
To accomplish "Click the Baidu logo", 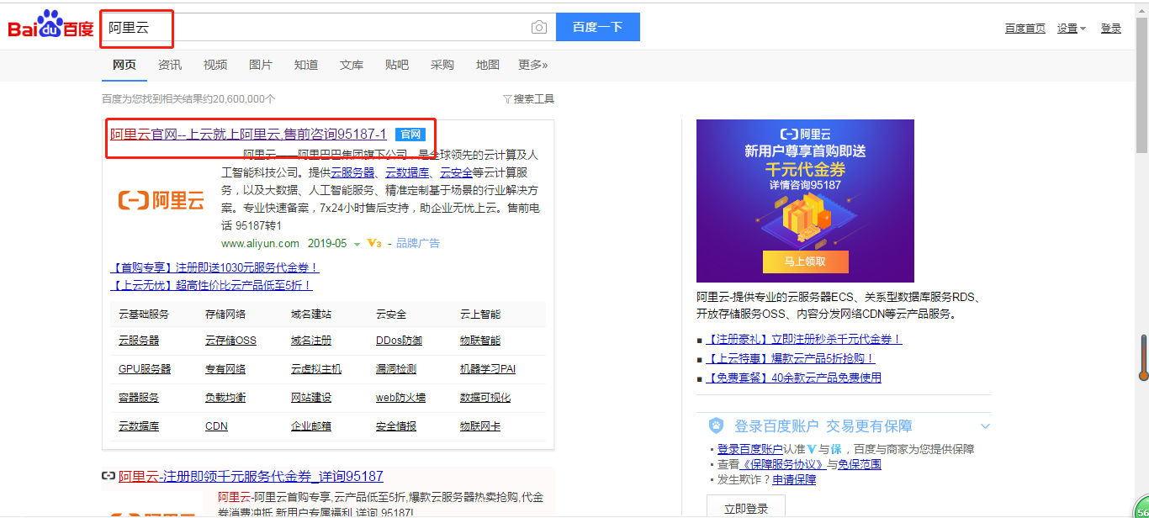I will 51,26.
